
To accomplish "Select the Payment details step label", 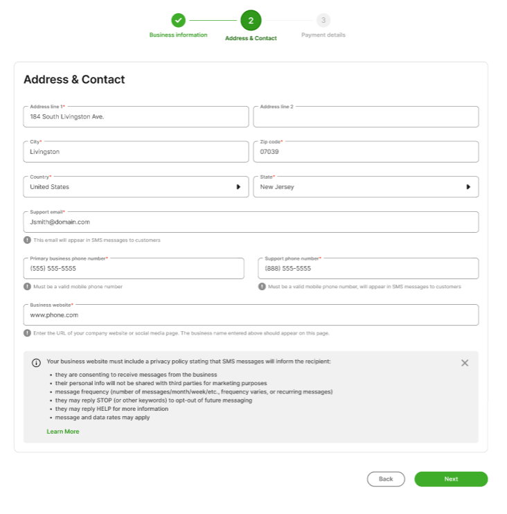I will coord(323,35).
